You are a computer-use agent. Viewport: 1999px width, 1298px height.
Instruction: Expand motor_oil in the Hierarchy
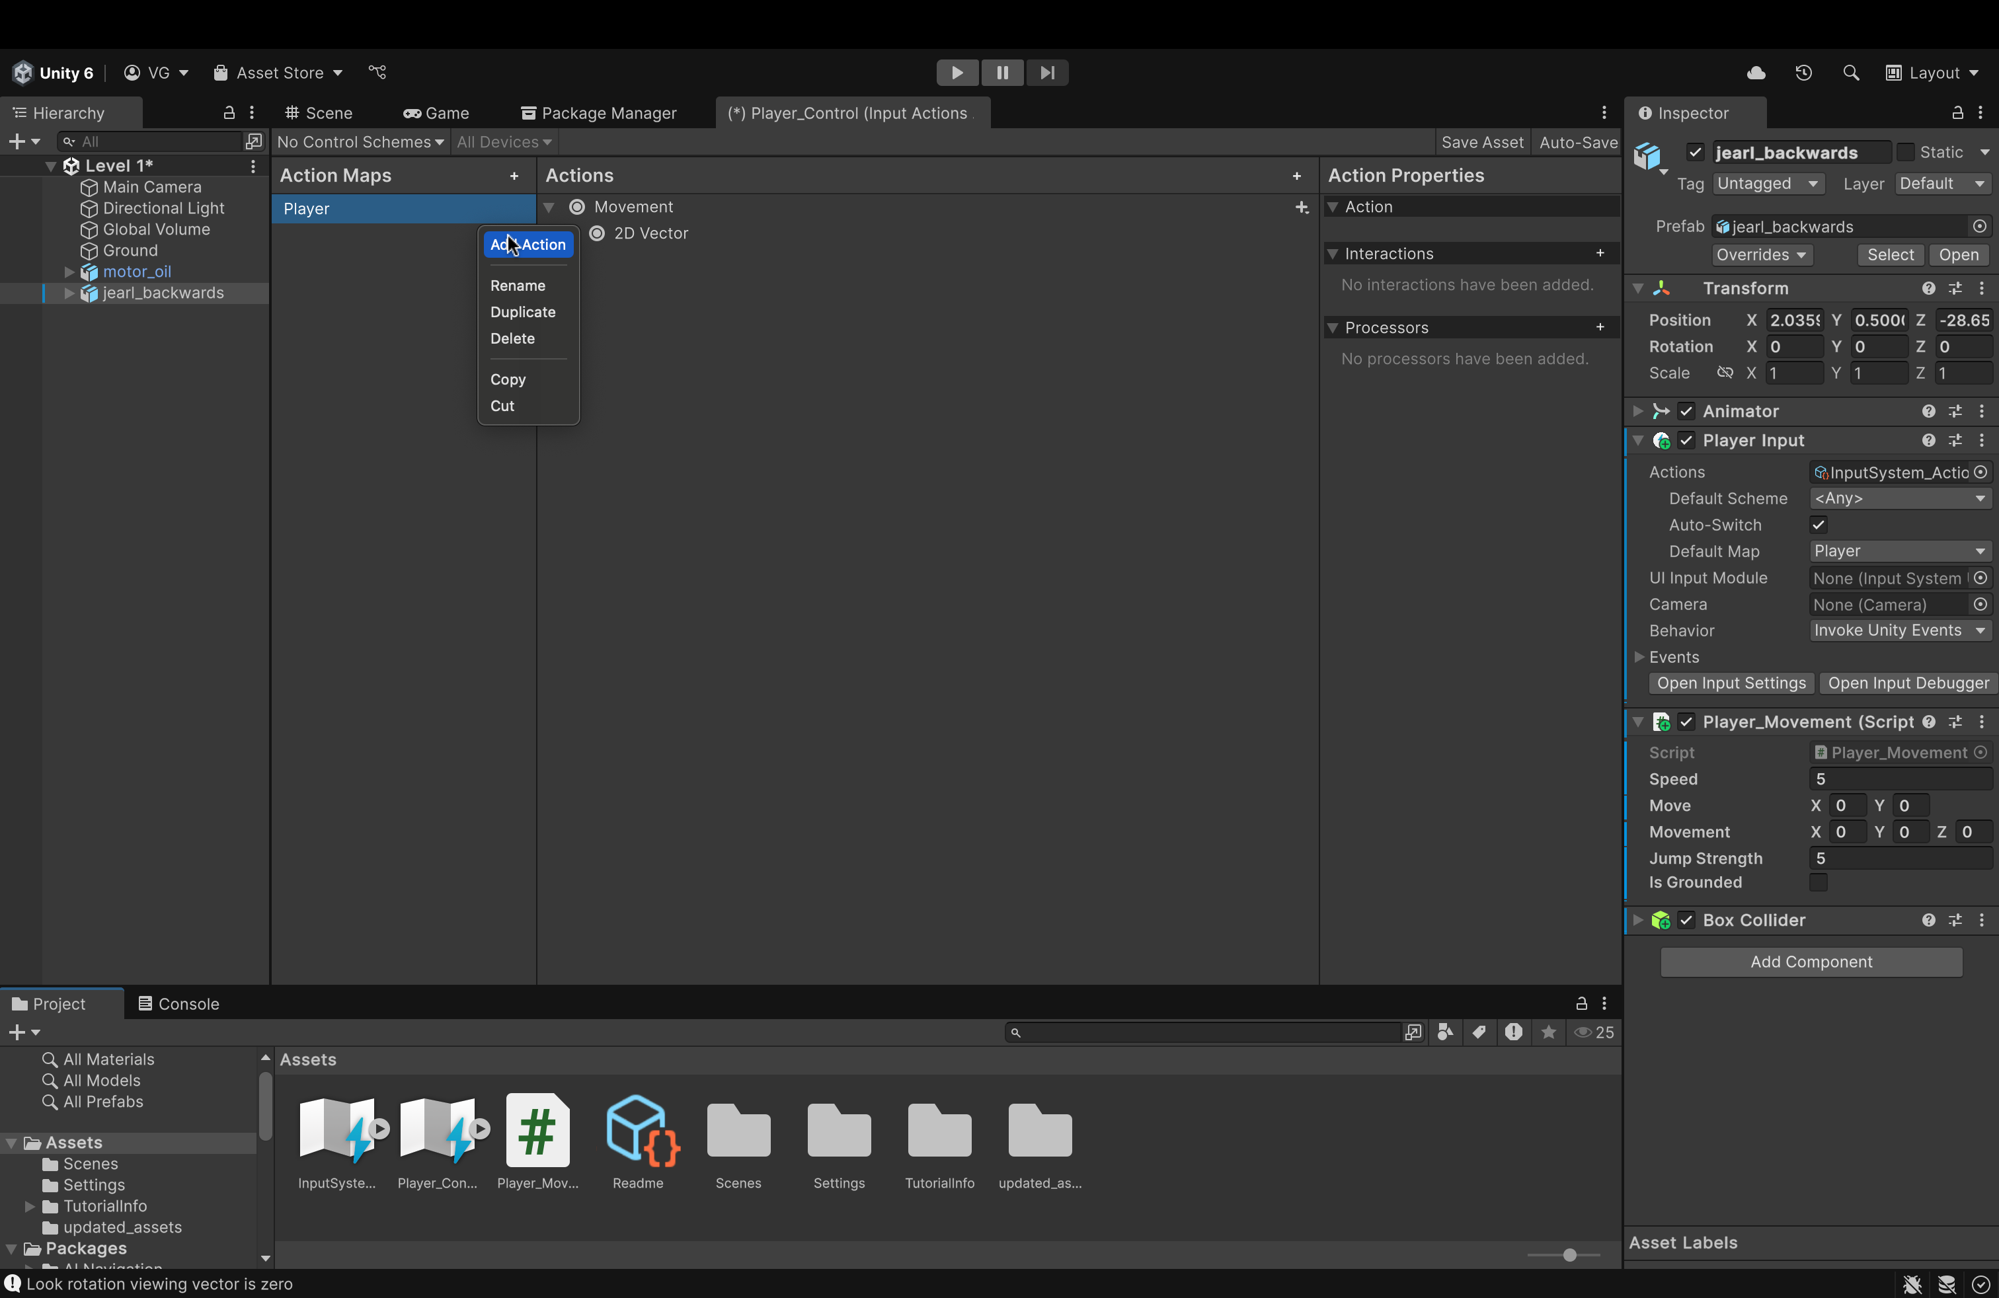[69, 271]
